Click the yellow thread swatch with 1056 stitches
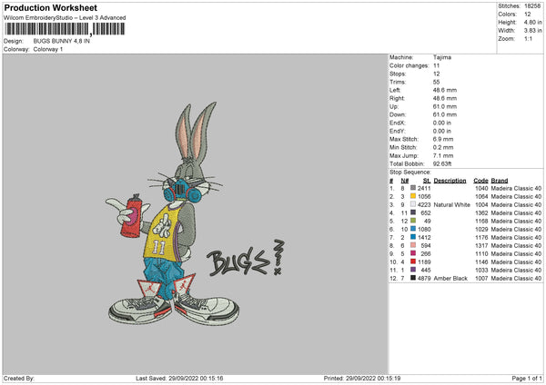This screenshot has height=385, width=546. (x=413, y=196)
